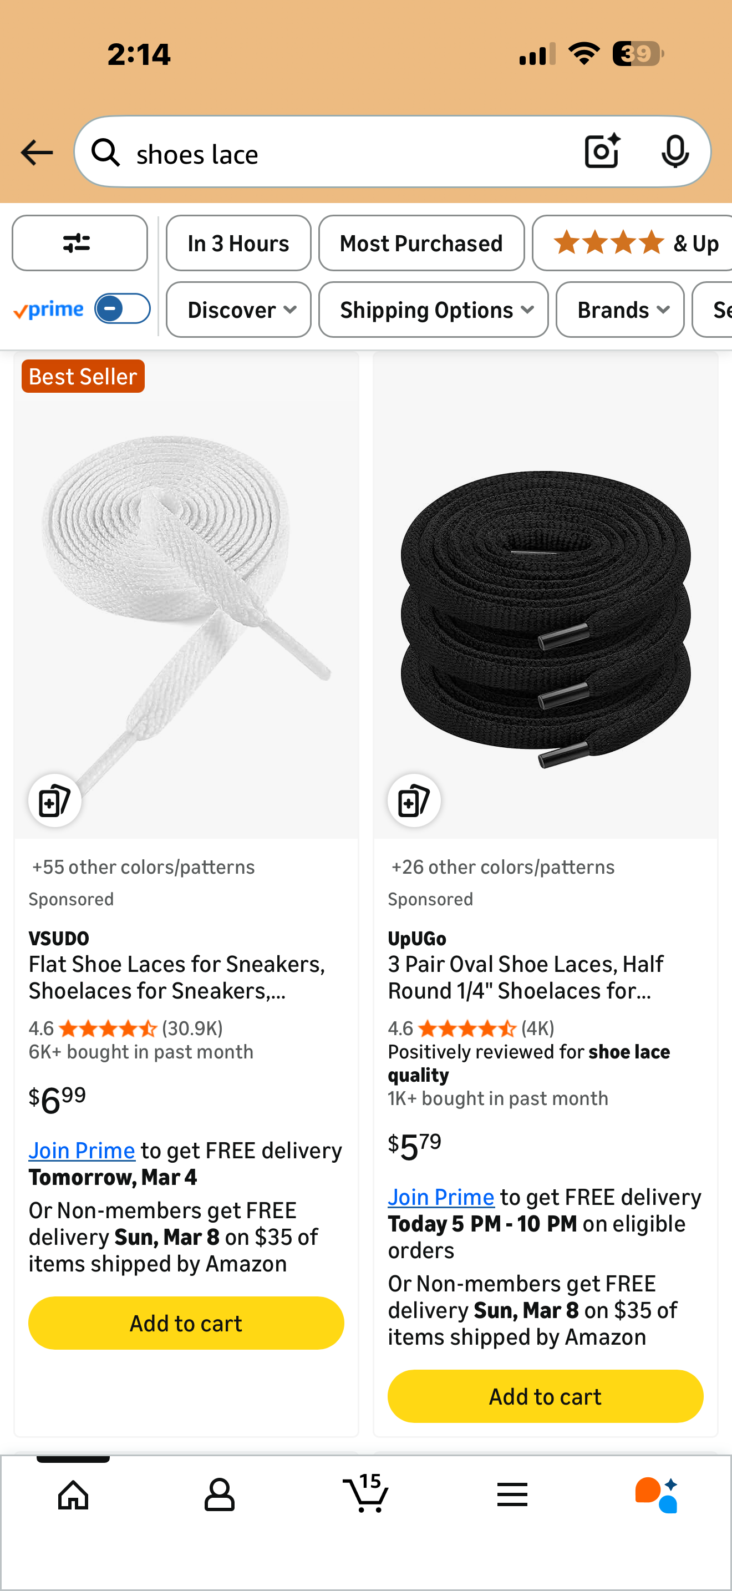Expand the Discover dropdown
The width and height of the screenshot is (732, 1591).
click(x=238, y=310)
